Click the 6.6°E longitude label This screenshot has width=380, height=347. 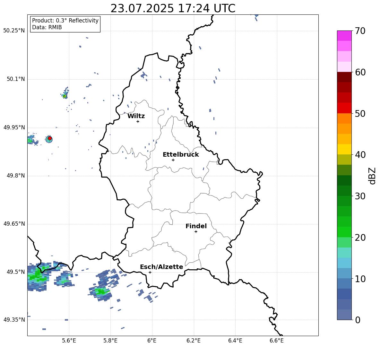[x=277, y=341]
